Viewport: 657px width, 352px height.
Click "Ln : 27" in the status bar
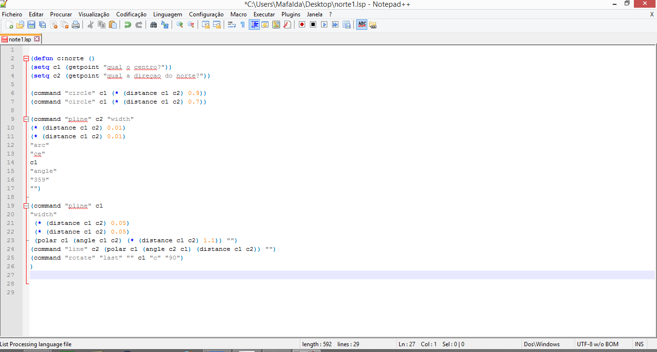point(407,344)
